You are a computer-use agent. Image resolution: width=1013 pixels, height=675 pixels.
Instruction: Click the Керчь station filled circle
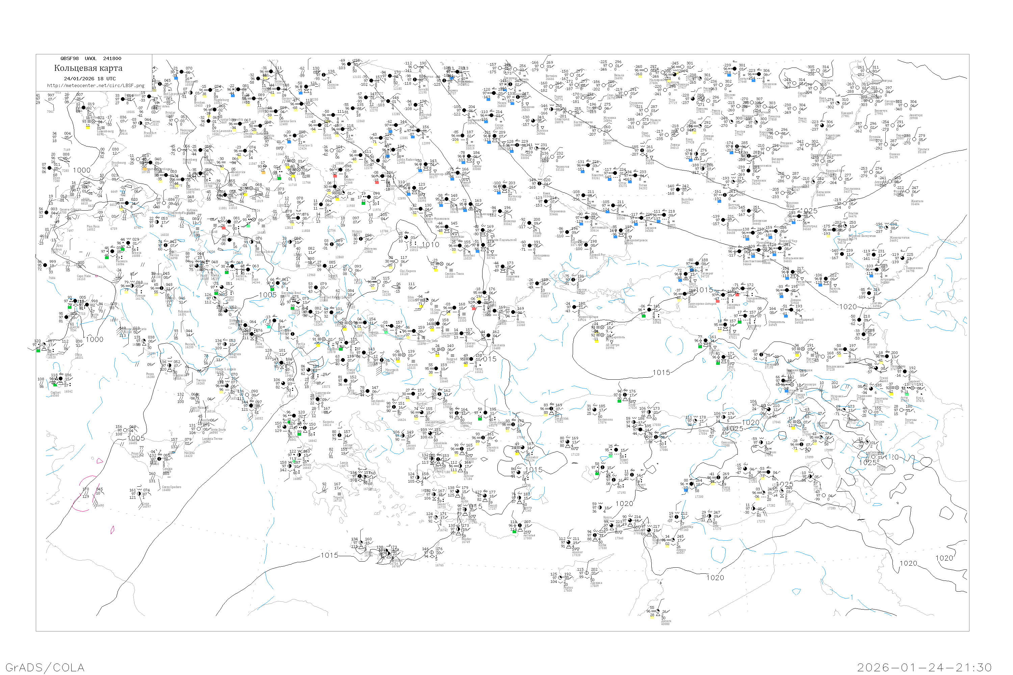(649, 310)
